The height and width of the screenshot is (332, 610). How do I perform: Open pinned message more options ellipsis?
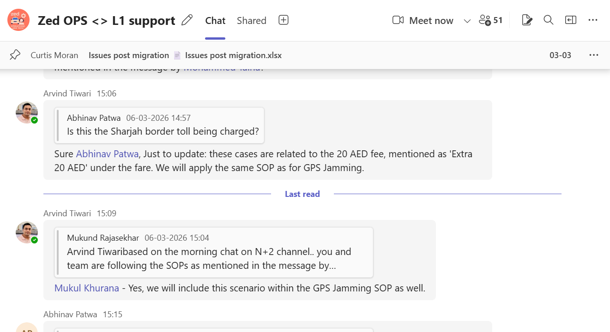(x=594, y=55)
